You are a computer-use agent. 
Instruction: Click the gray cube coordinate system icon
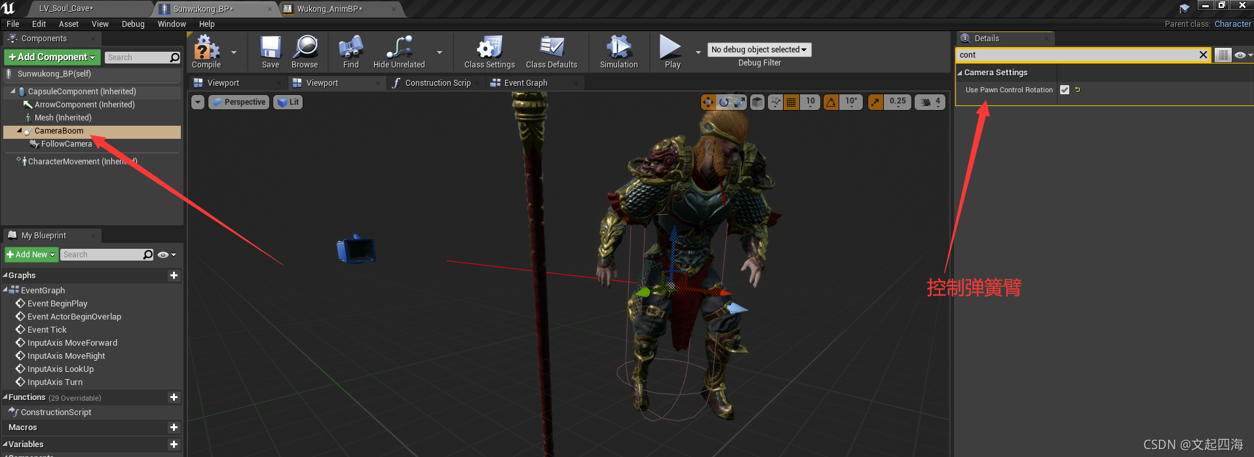(x=757, y=102)
